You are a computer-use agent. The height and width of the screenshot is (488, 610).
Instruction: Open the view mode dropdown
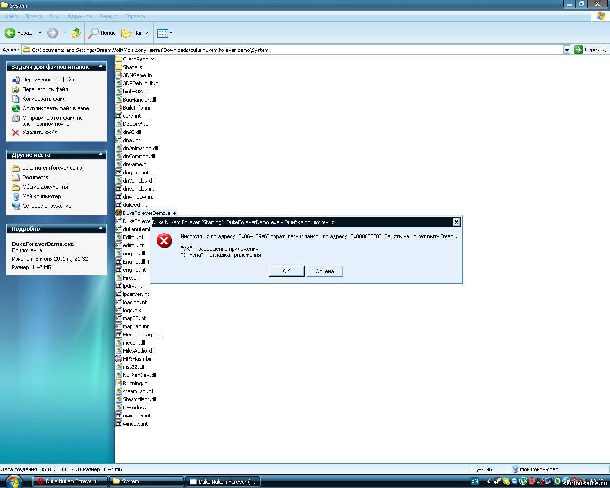coord(164,33)
